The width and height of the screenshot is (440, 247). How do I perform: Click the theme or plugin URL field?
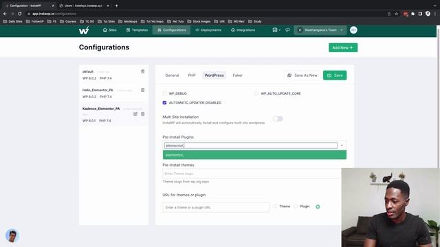(216, 207)
